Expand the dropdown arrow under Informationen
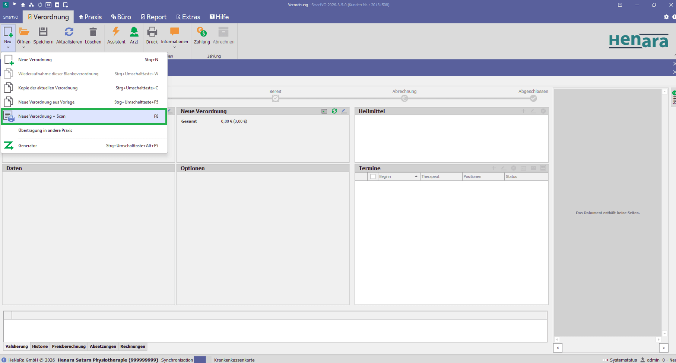 (x=174, y=47)
